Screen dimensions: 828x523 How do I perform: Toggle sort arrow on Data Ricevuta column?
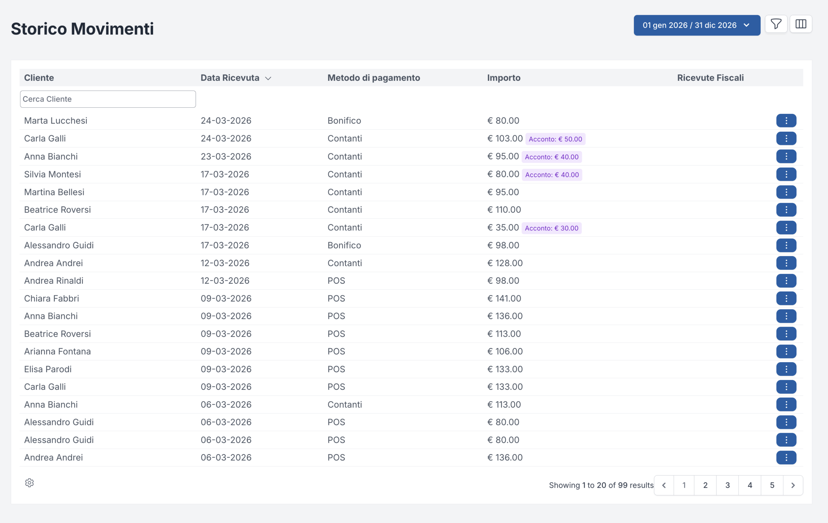click(268, 78)
